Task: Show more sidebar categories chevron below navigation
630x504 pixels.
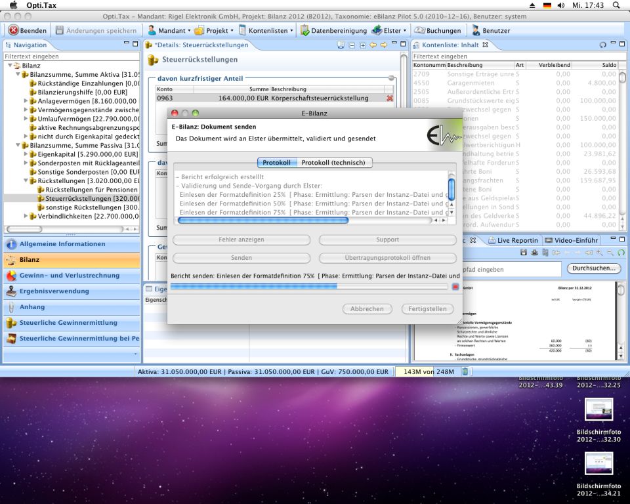Action: coord(135,354)
